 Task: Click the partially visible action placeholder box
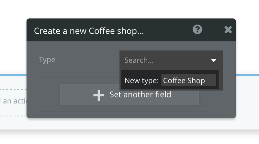point(13,101)
